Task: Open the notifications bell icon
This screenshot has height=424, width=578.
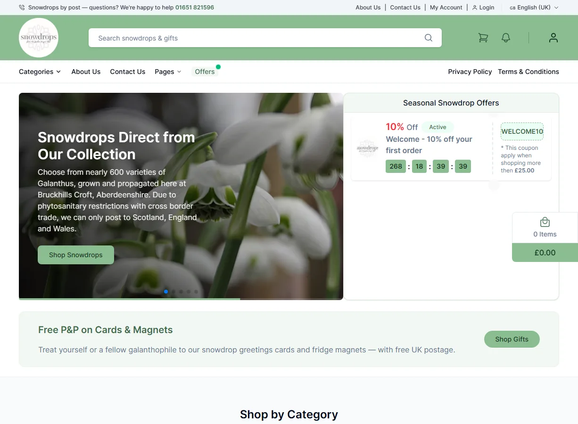Action: pos(506,38)
